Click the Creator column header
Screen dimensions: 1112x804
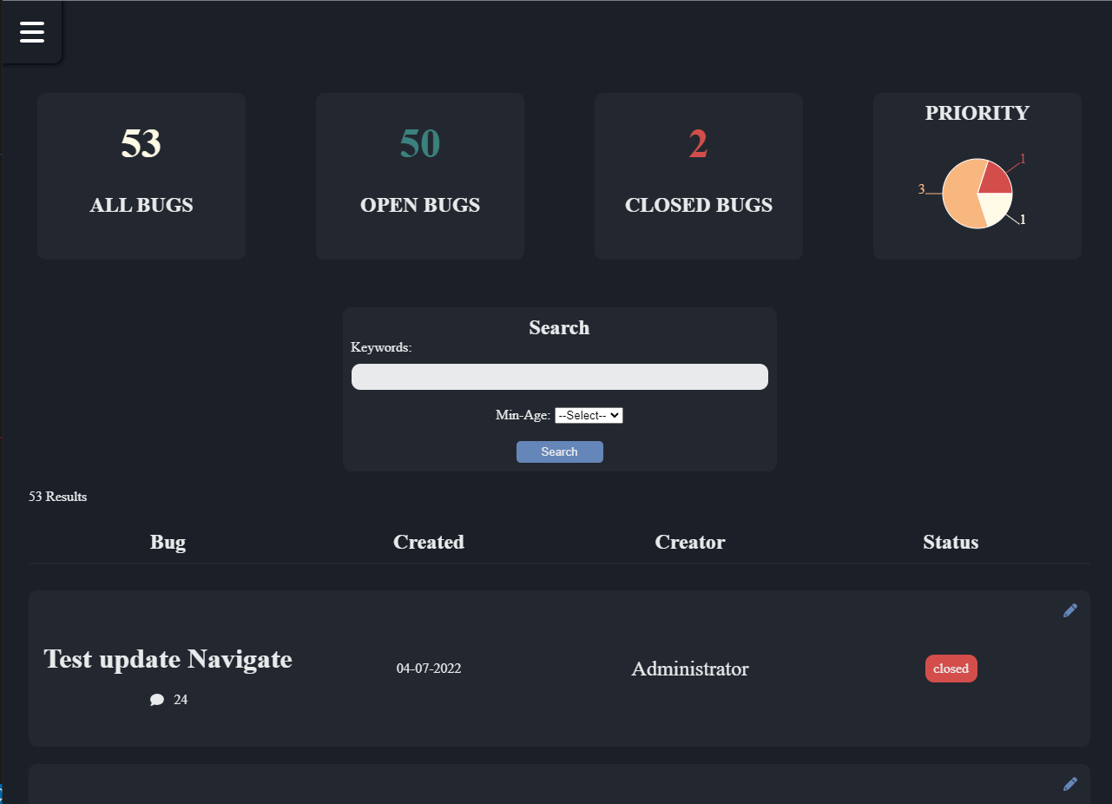689,542
